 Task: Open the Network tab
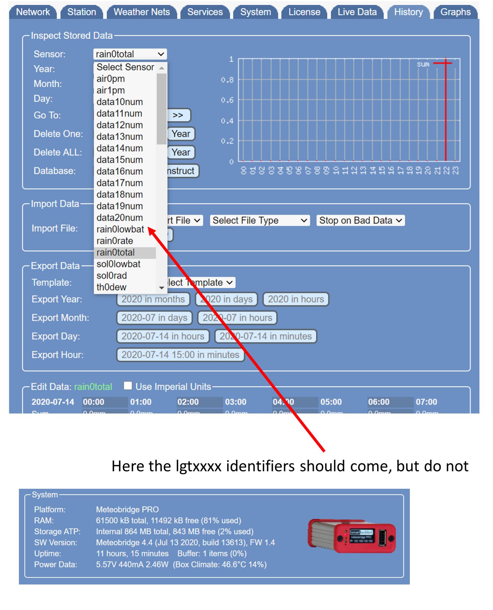(33, 12)
